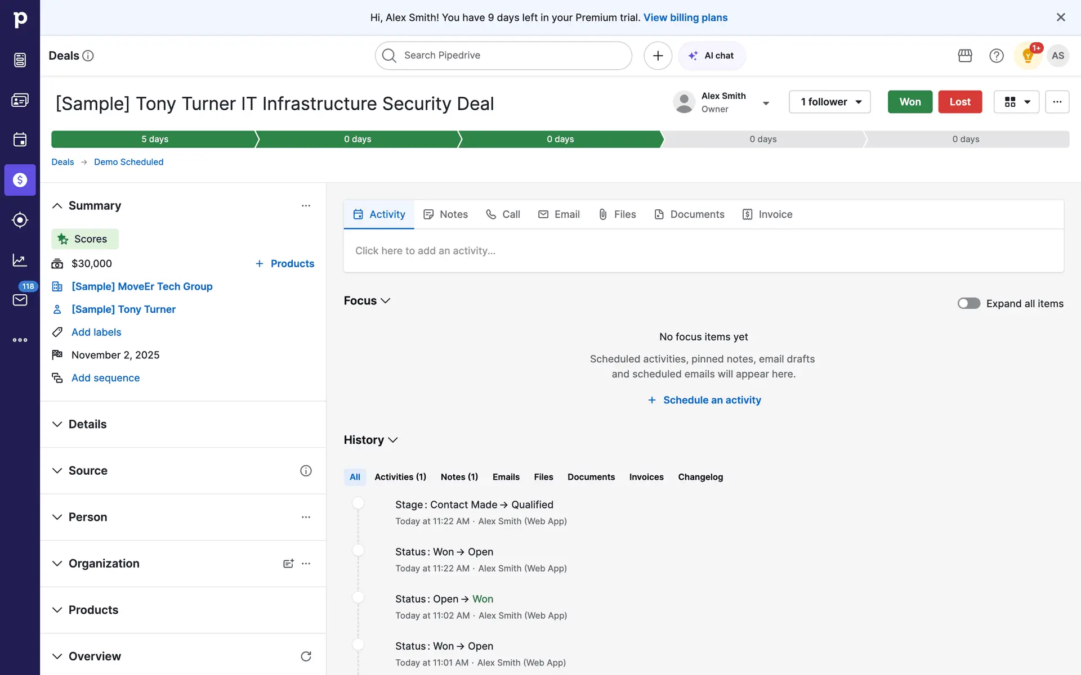This screenshot has width=1081, height=675.
Task: Switch to the Notes tab
Action: (x=446, y=214)
